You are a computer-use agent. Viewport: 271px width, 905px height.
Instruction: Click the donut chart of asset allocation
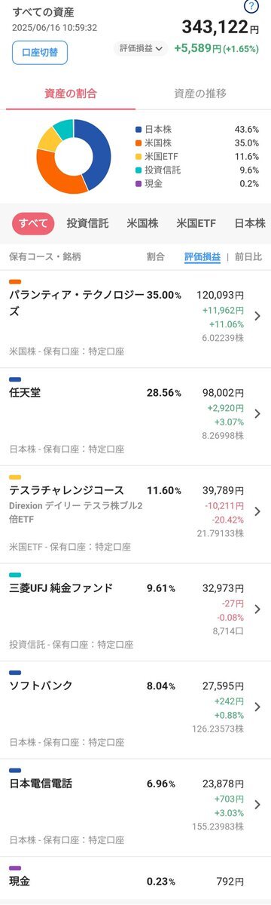click(74, 156)
